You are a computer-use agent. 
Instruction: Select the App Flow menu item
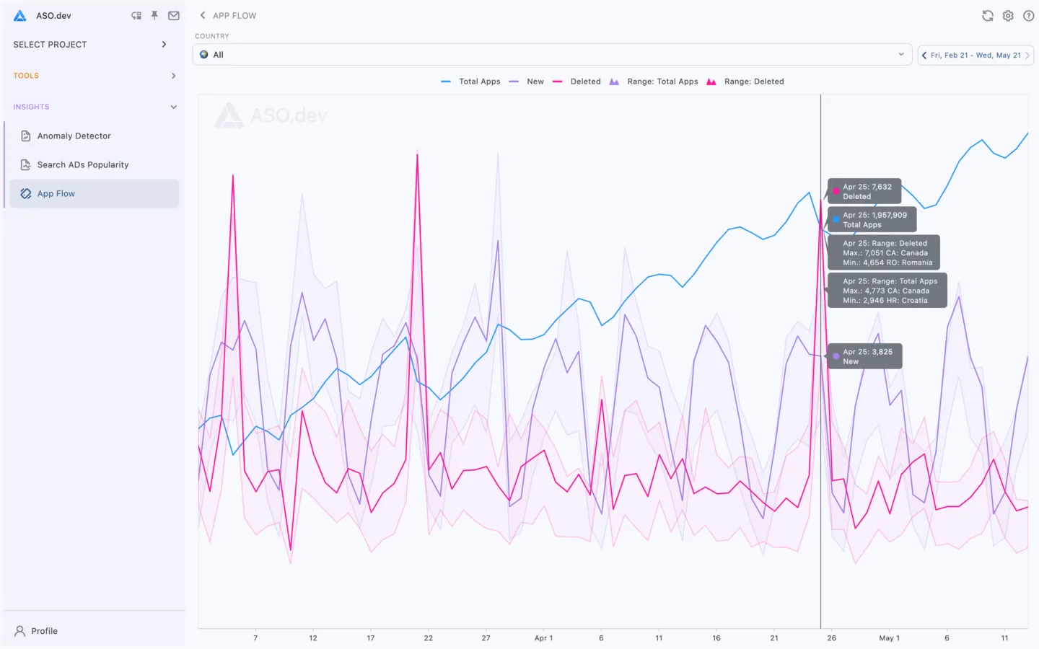(56, 193)
